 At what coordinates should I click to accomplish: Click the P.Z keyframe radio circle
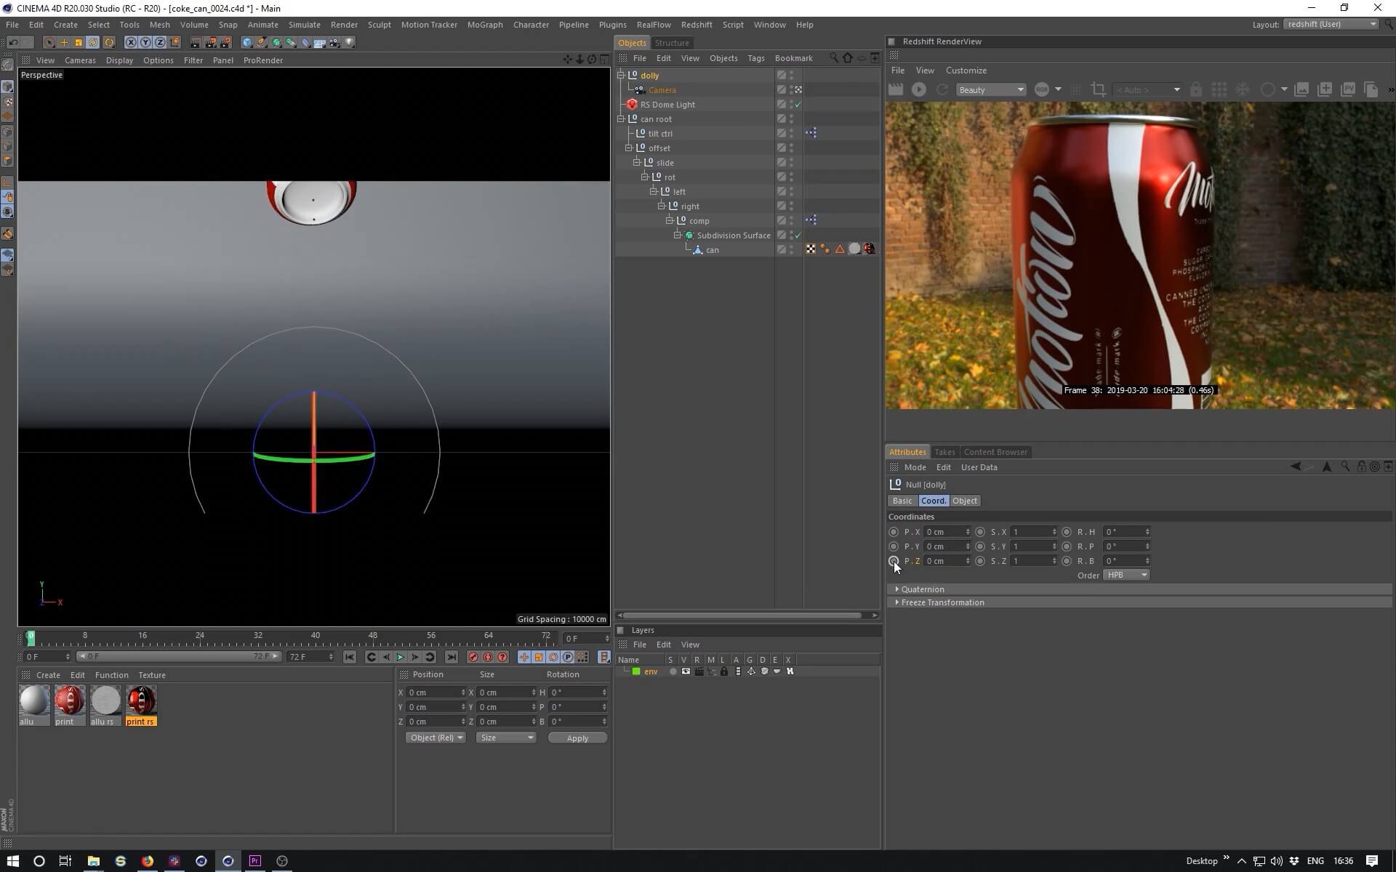[x=894, y=561]
